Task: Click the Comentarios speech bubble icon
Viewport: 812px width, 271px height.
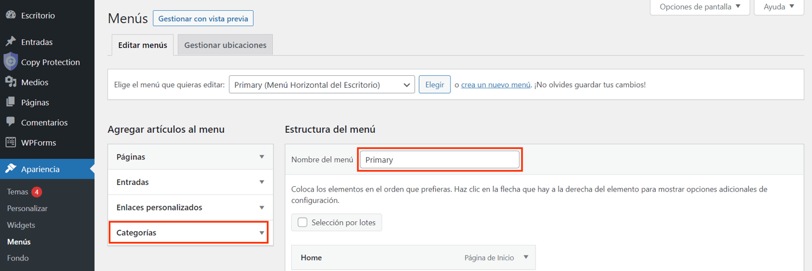Action: (x=11, y=122)
